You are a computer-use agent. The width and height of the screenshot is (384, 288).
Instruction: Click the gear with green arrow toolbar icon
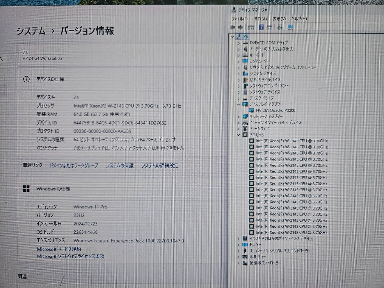click(x=280, y=27)
